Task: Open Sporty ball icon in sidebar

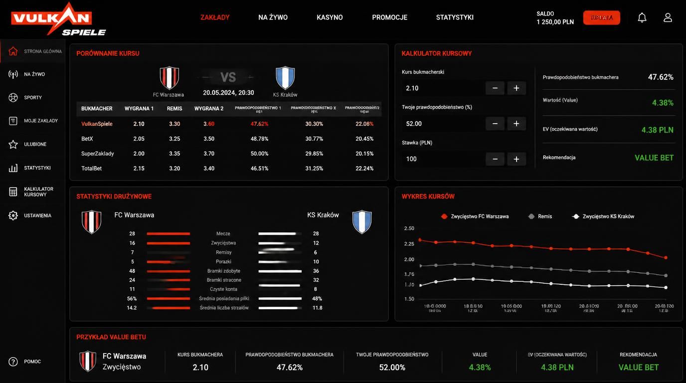Action: point(13,97)
